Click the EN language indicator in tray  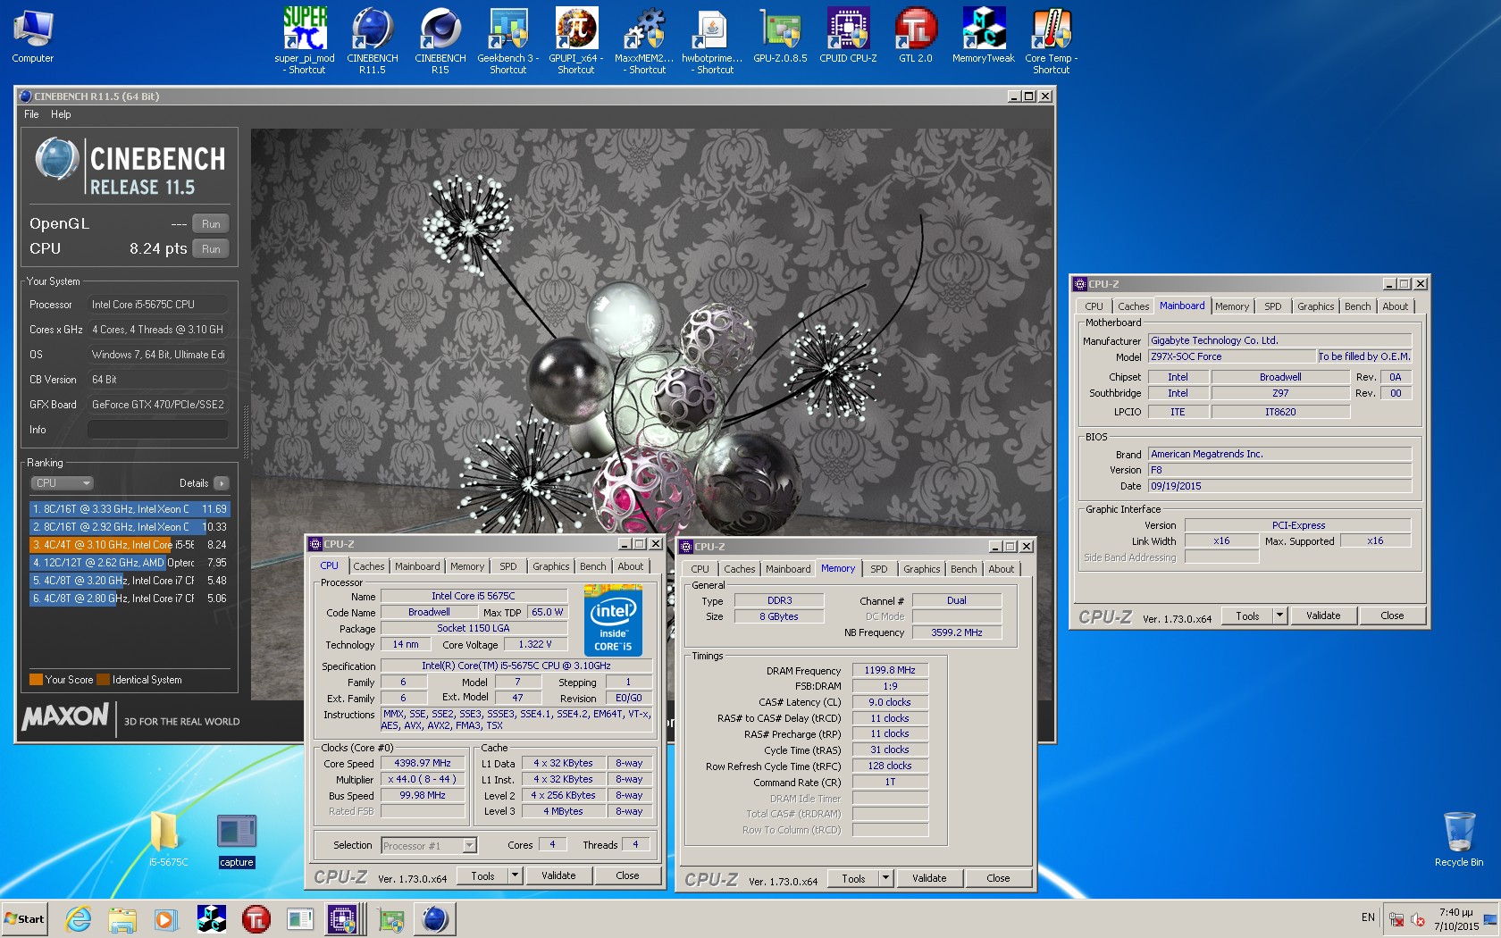1368,917
